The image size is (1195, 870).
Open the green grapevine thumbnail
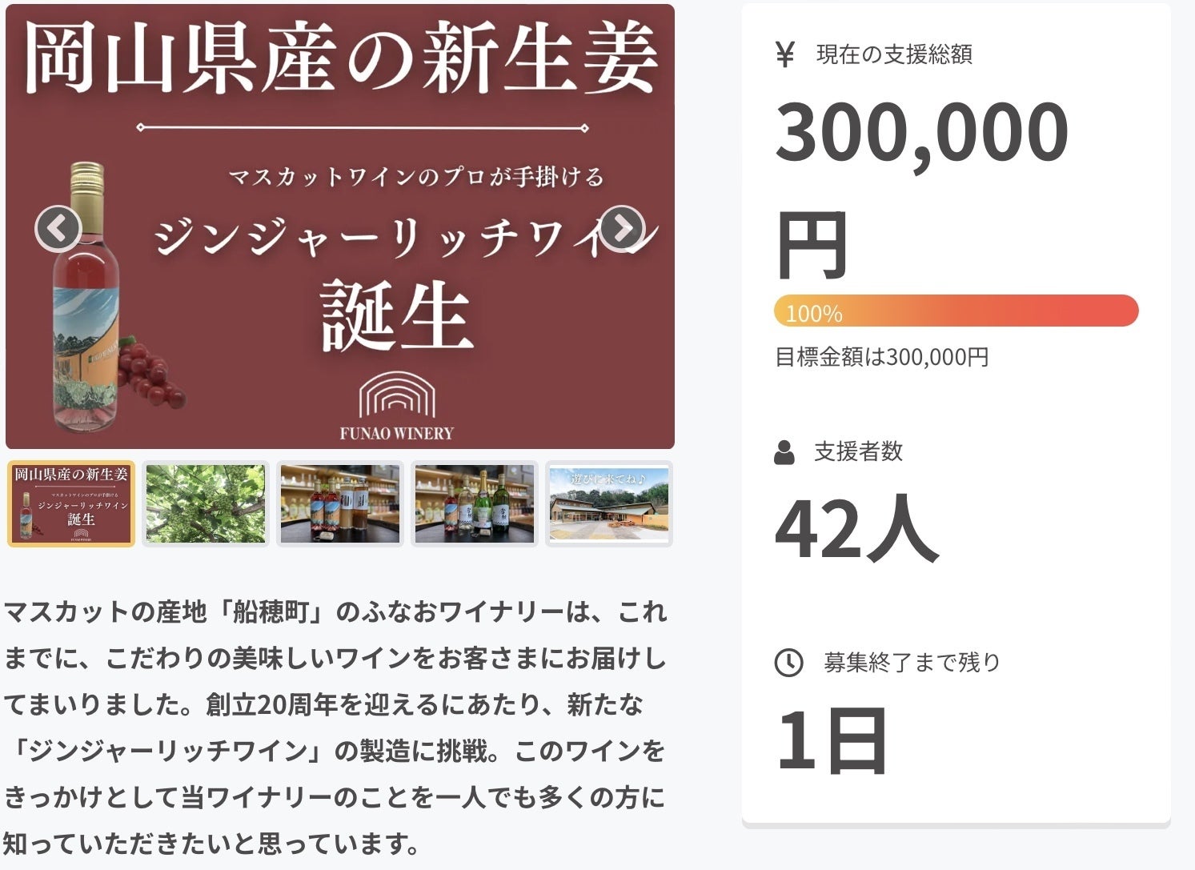pos(206,504)
